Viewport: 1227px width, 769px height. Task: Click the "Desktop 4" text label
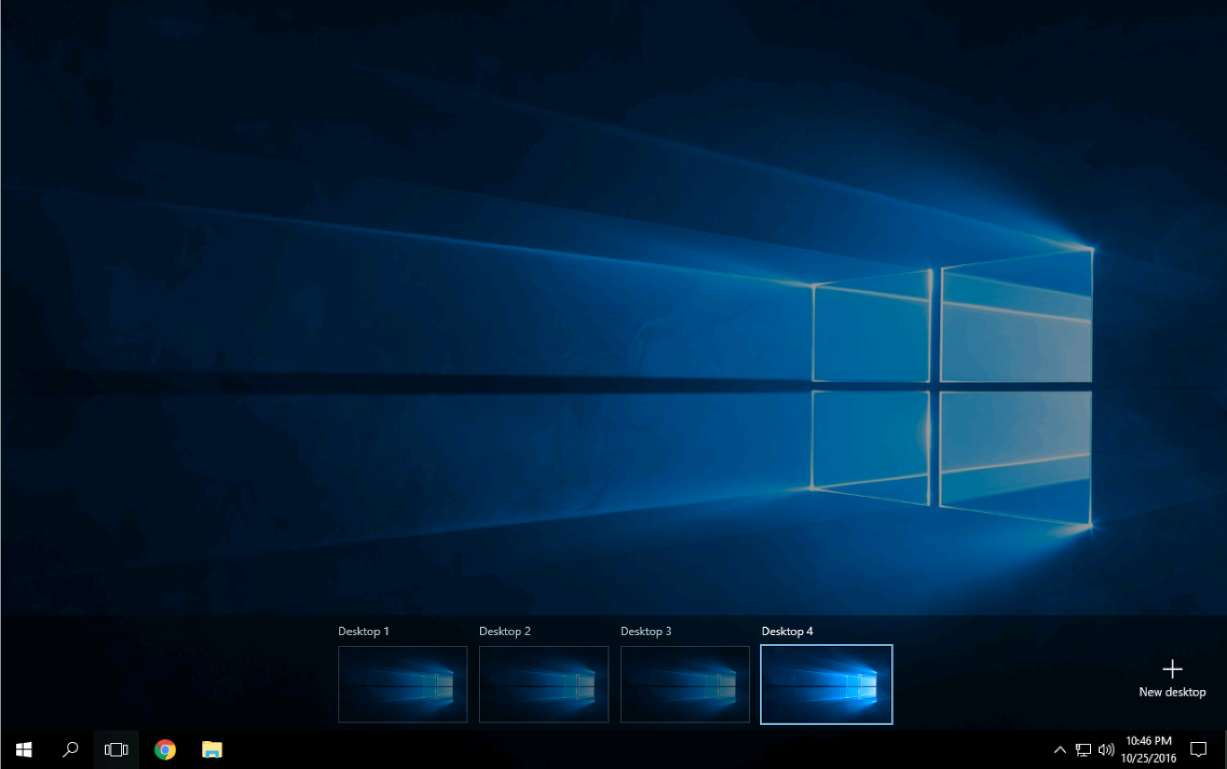[787, 631]
